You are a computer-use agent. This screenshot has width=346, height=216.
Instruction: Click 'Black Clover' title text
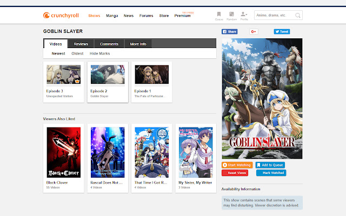tap(57, 183)
